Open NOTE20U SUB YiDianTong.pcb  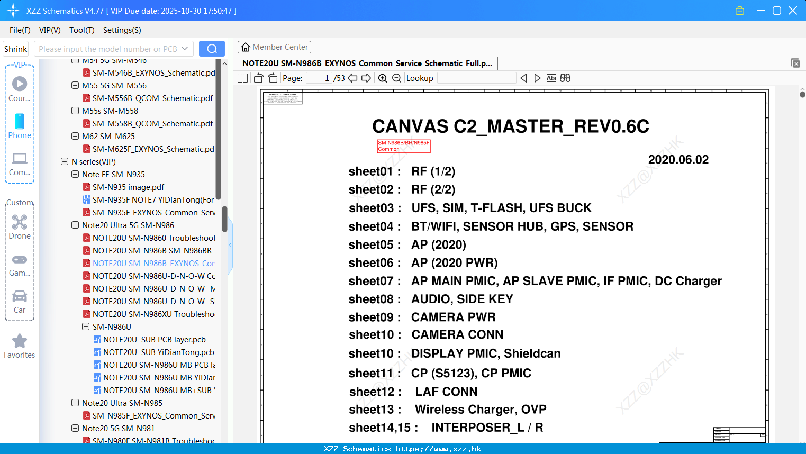tap(154, 352)
